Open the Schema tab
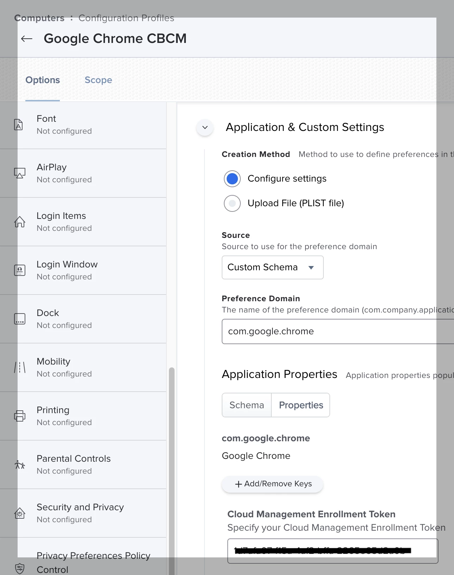Screen dimensions: 454x575 tap(247, 405)
